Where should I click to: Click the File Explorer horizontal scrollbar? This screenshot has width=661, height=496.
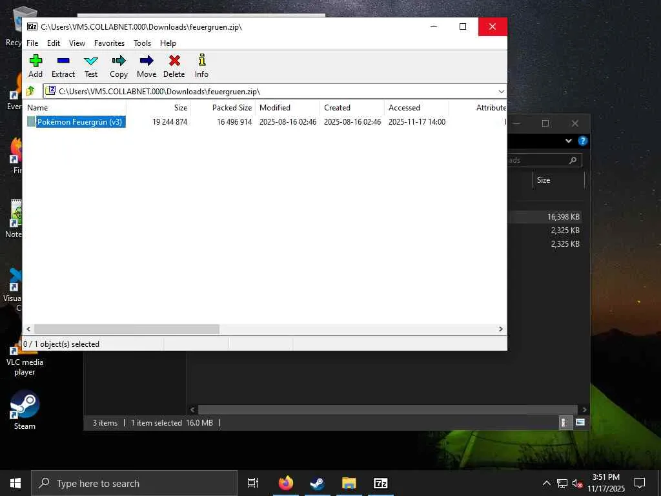point(387,409)
